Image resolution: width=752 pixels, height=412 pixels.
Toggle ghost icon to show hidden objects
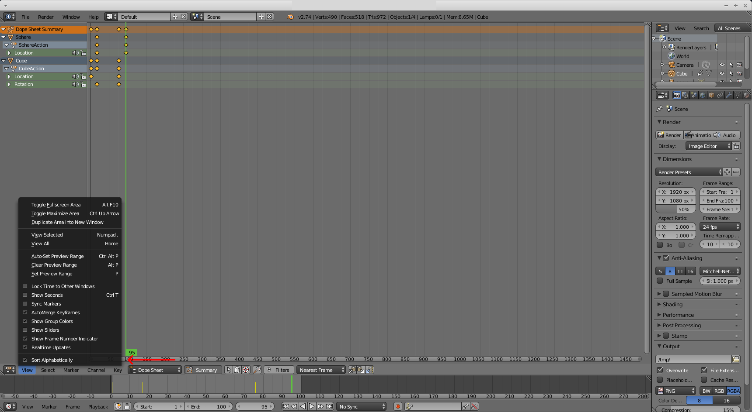237,370
